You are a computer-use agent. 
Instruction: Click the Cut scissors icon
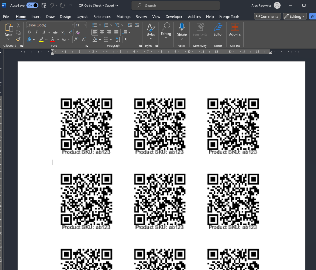click(18, 25)
